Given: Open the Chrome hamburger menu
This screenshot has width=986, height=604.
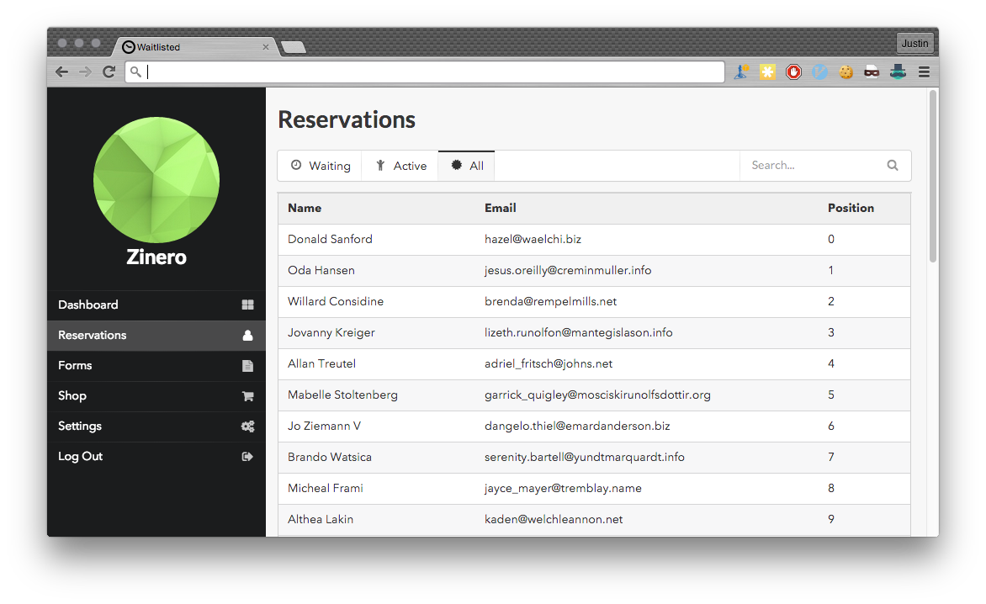Looking at the screenshot, I should pos(924,72).
